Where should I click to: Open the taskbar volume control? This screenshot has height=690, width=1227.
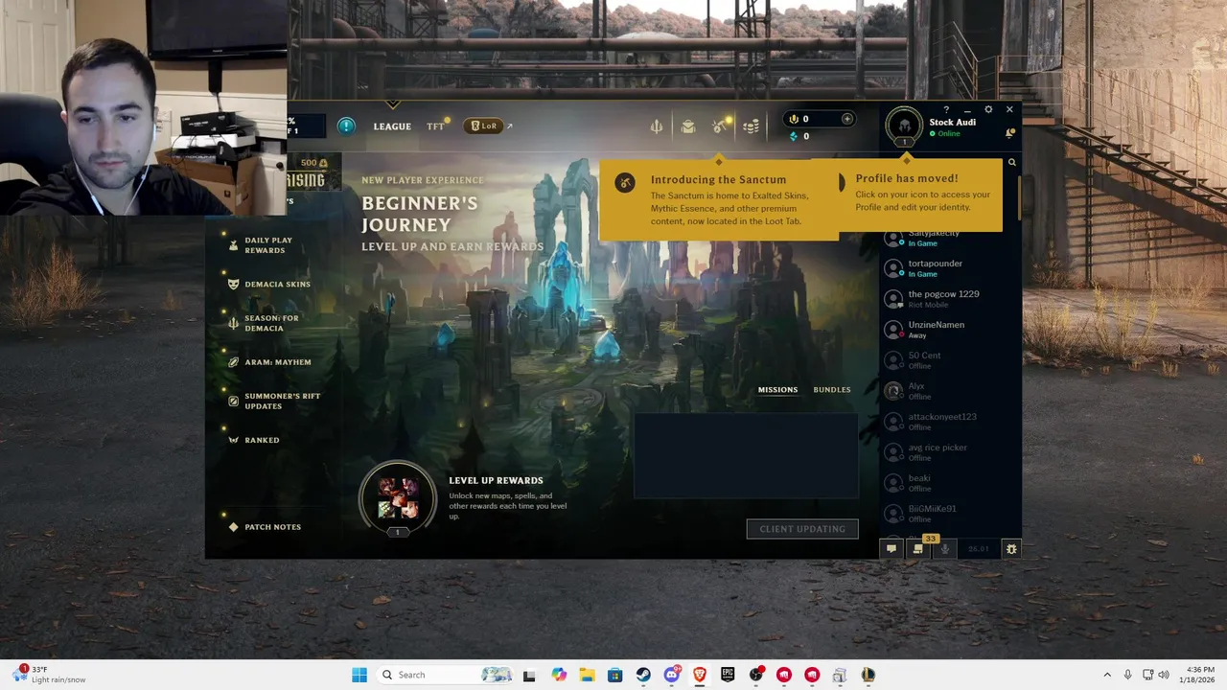click(1164, 675)
